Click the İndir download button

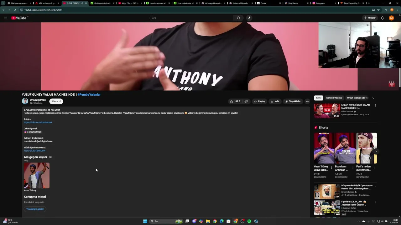pyautogui.click(x=275, y=101)
